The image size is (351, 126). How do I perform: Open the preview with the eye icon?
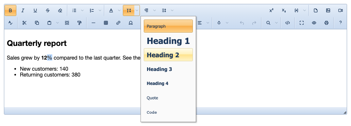coord(314,23)
